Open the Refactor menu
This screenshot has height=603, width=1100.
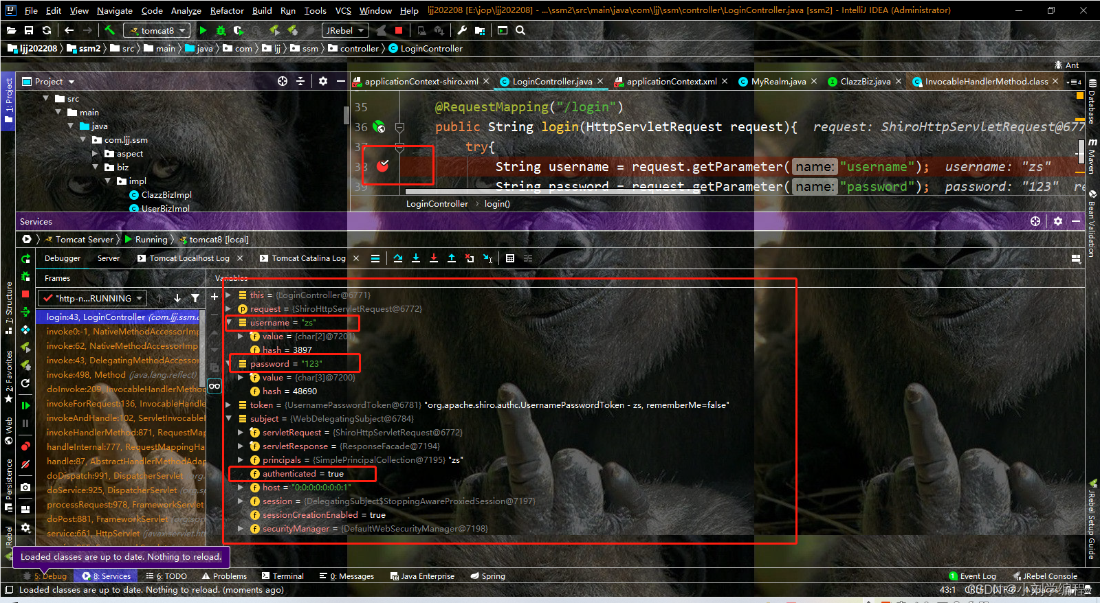click(x=227, y=10)
